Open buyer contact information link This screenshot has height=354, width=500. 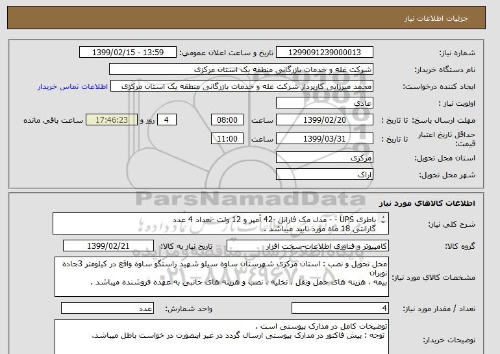[x=73, y=87]
